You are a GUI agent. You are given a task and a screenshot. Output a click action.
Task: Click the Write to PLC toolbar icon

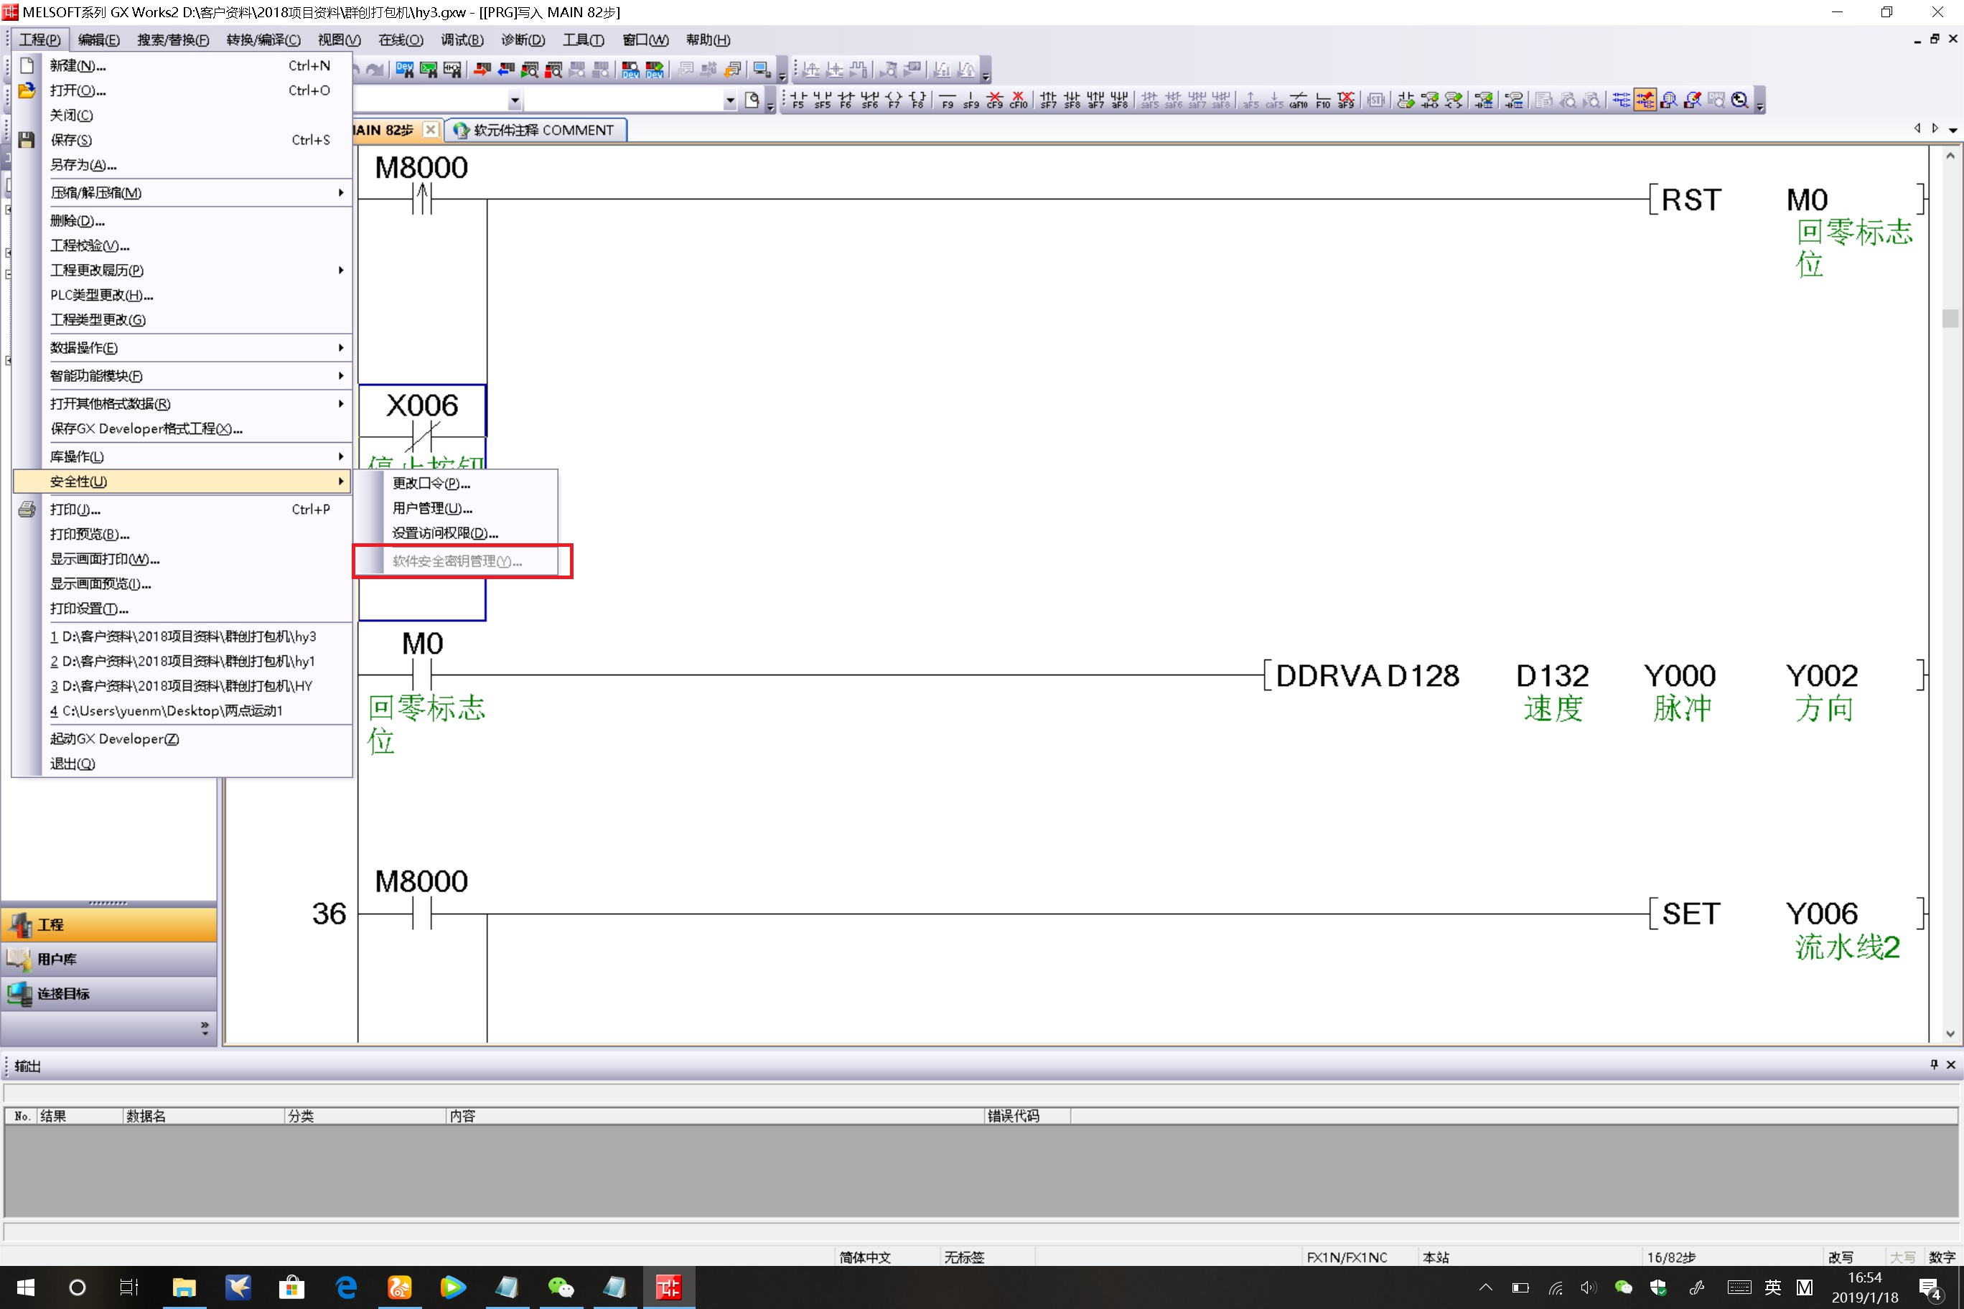click(482, 70)
